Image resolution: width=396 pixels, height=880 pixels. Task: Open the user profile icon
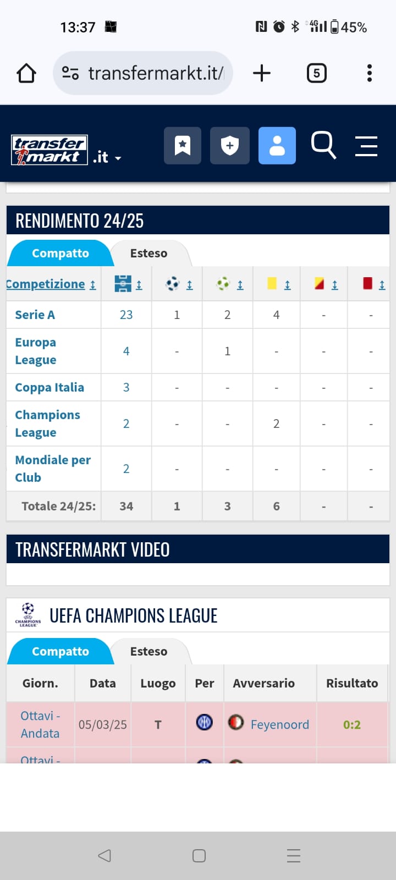click(x=277, y=146)
